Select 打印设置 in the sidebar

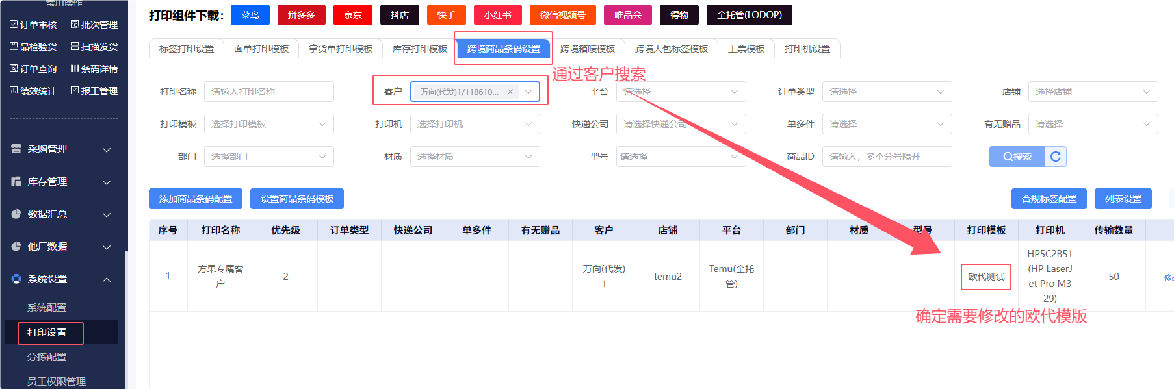click(x=47, y=333)
